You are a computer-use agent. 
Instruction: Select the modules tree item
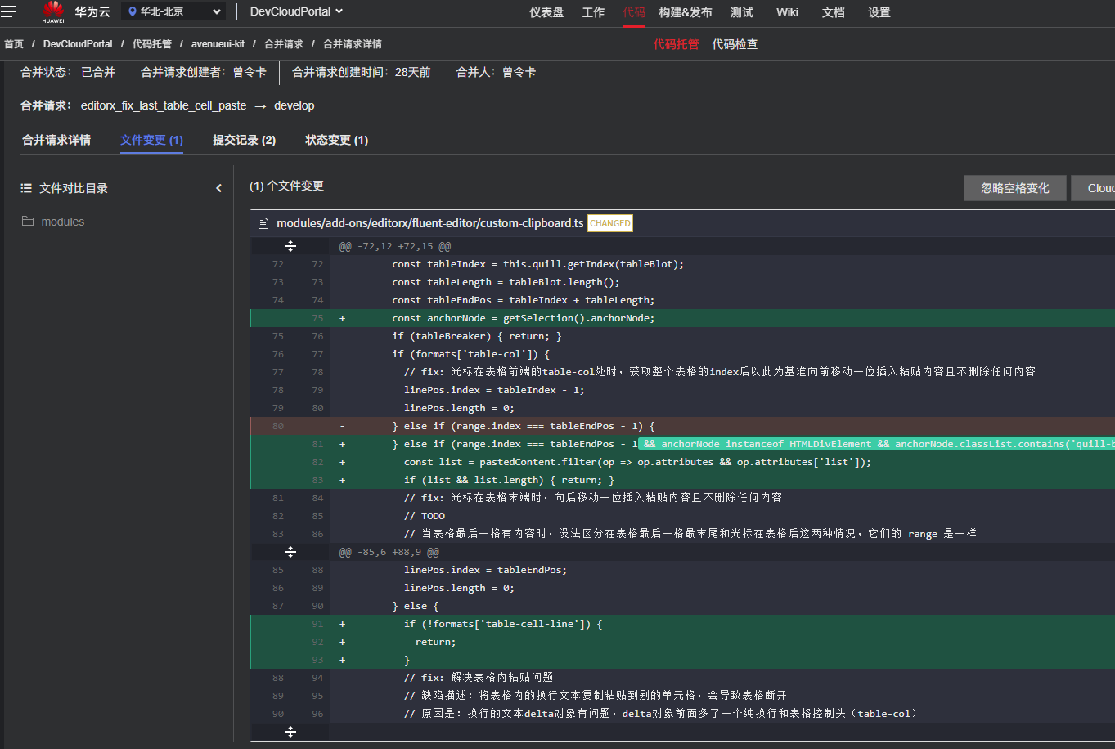[x=63, y=222]
